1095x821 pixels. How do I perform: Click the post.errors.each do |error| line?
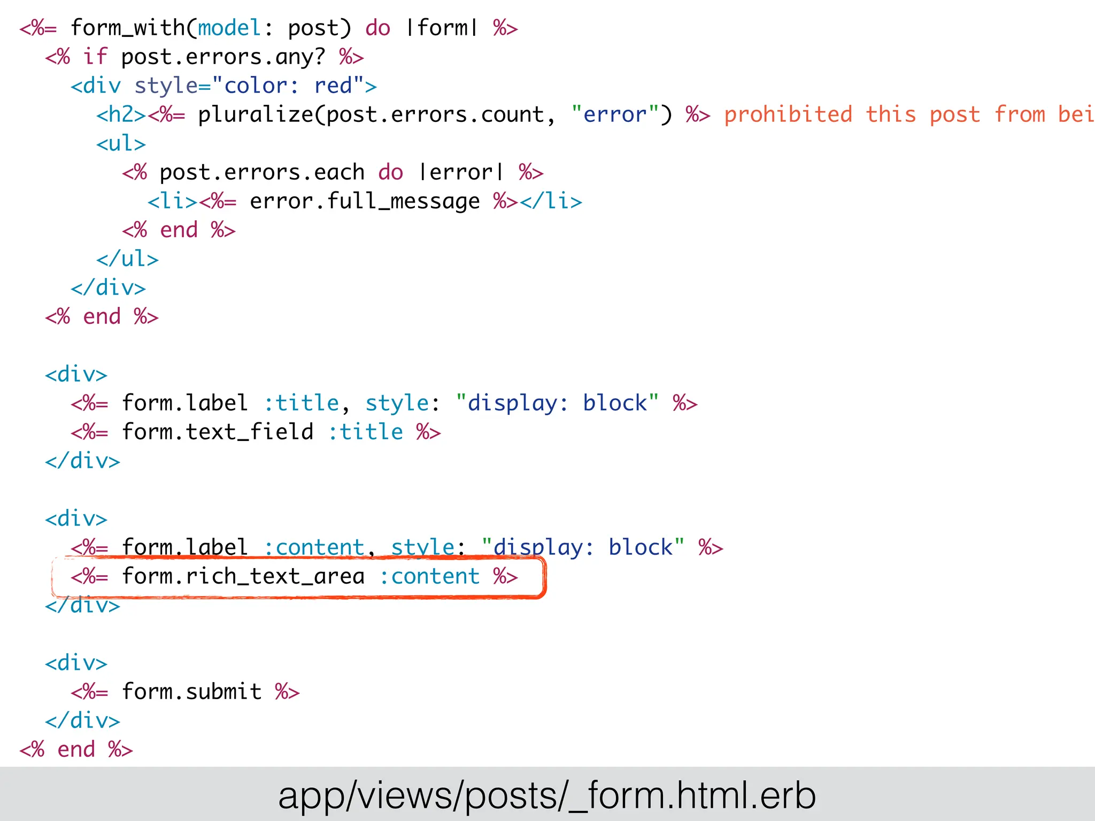click(x=333, y=172)
